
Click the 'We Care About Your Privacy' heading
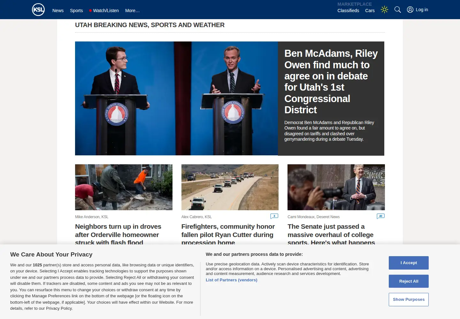51,255
